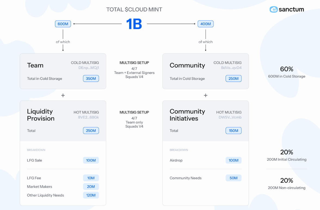Click the 60% cold storage figure

[x=287, y=69]
